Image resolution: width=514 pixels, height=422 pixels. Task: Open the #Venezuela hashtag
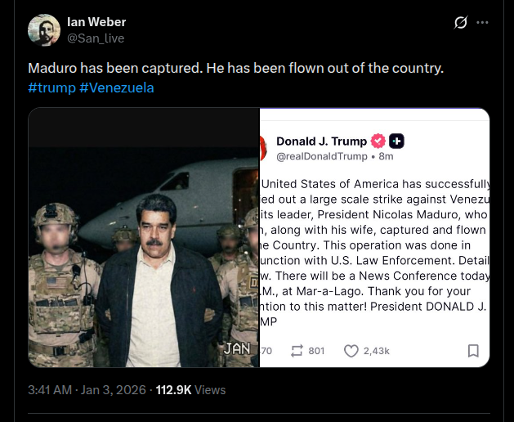[x=117, y=88]
